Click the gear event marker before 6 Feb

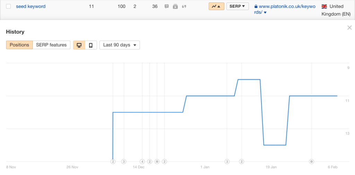[x=311, y=162]
